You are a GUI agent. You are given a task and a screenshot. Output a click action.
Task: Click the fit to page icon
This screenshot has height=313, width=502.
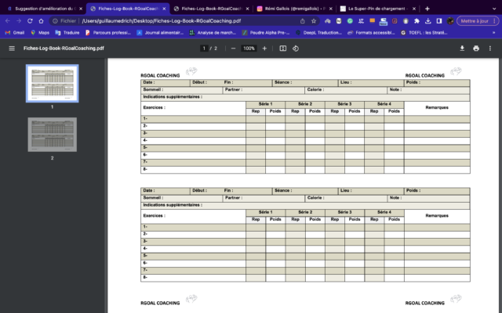pos(282,48)
